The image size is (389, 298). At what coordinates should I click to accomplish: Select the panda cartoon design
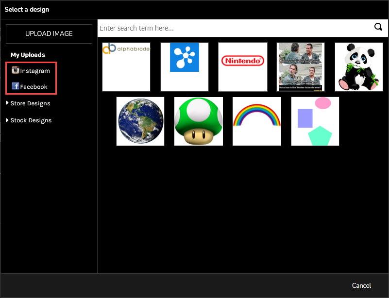tap(359, 67)
